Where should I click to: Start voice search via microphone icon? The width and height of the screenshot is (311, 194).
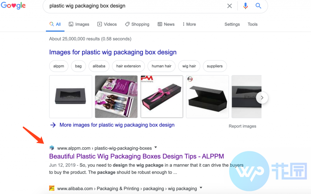(x=245, y=6)
